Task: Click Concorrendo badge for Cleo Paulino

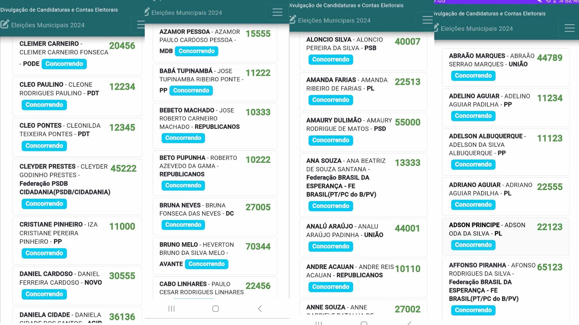Action: (x=44, y=105)
